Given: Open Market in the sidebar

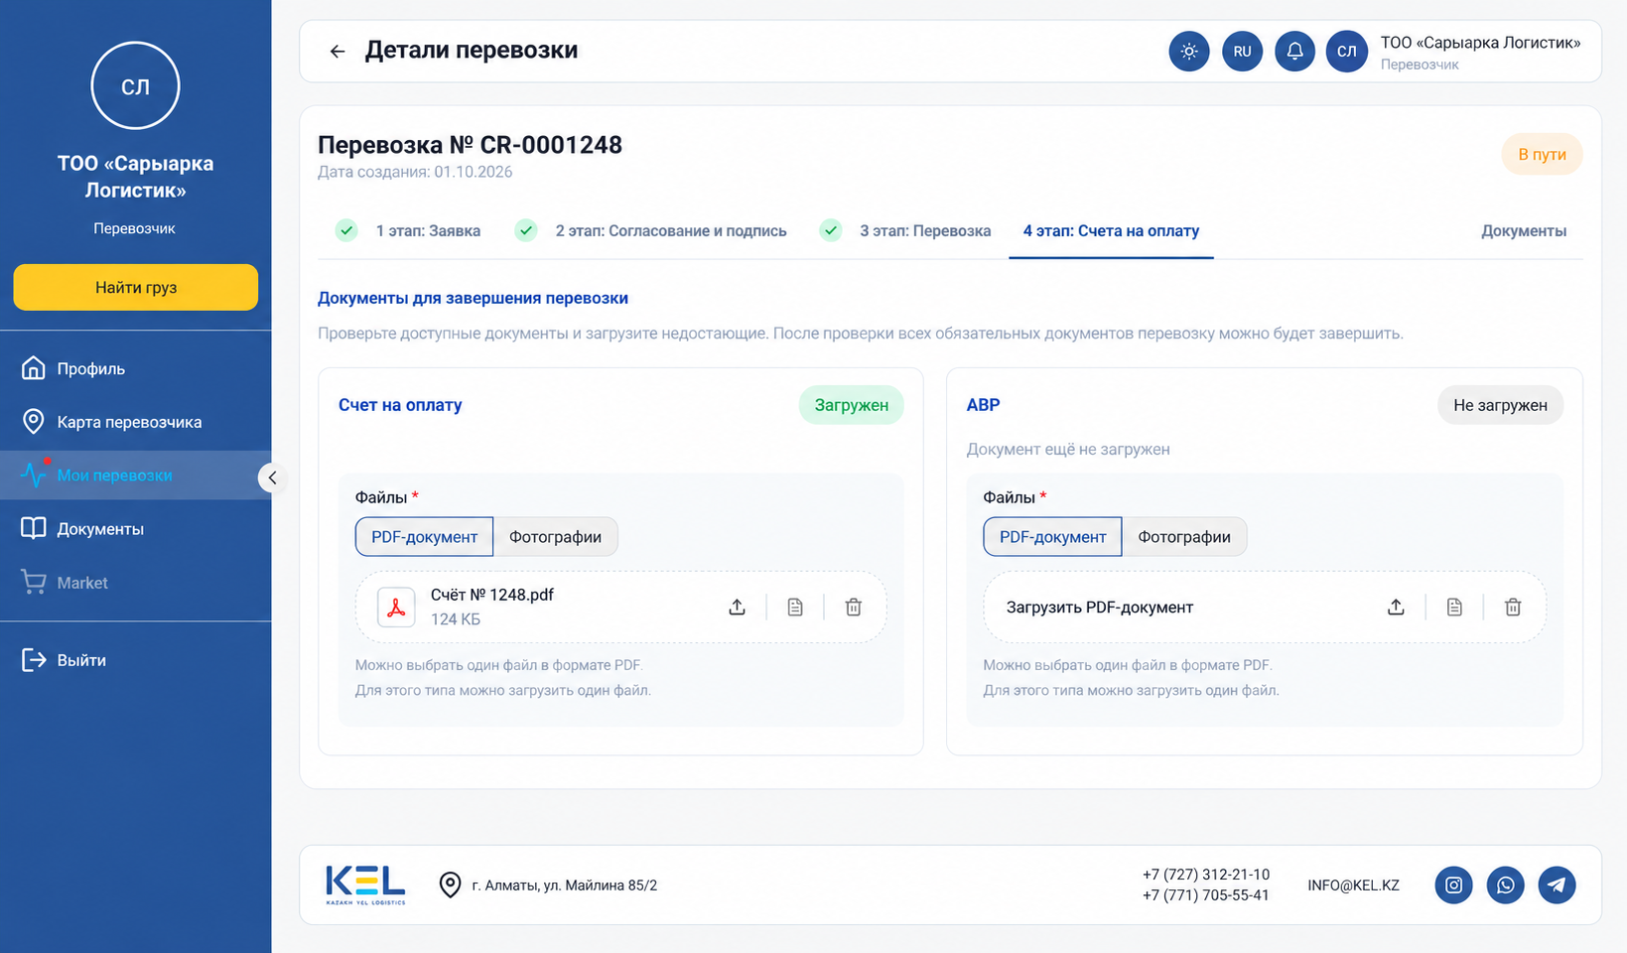Looking at the screenshot, I should pyautogui.click(x=136, y=583).
